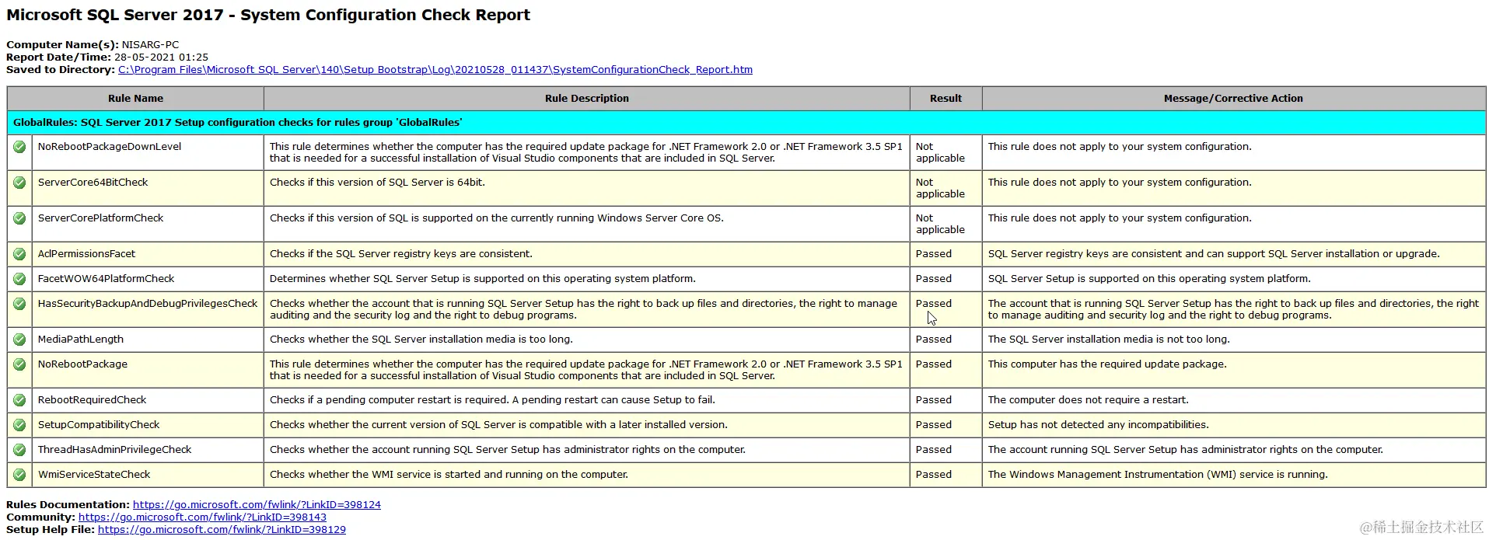Screen dimensions: 1489x540
Task: Click the GlobalRules group heading row
Action: [x=746, y=123]
